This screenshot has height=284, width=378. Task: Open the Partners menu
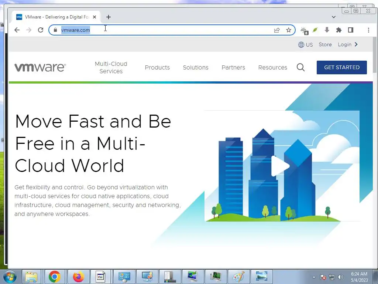(x=233, y=67)
